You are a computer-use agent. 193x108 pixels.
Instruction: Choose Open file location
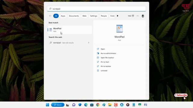coord(107,58)
